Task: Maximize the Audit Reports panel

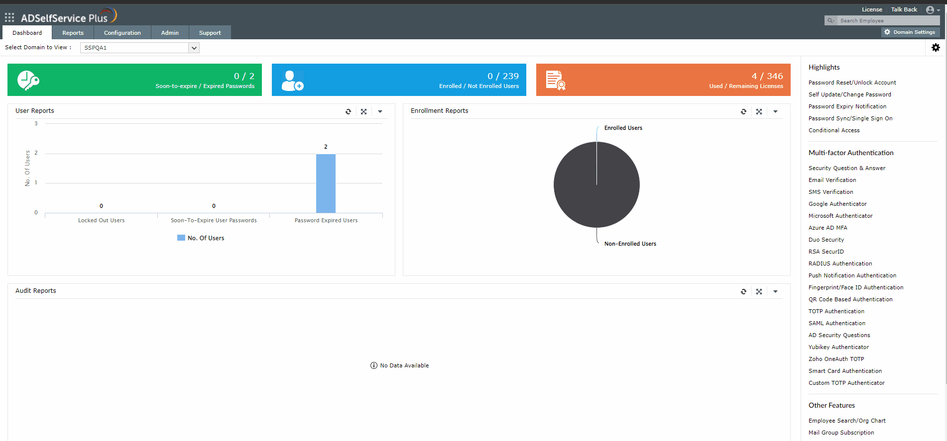Action: coord(759,291)
